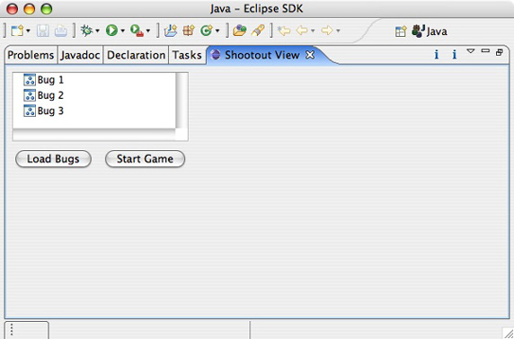
Task: Select the Shootout View tab
Action: 261,55
